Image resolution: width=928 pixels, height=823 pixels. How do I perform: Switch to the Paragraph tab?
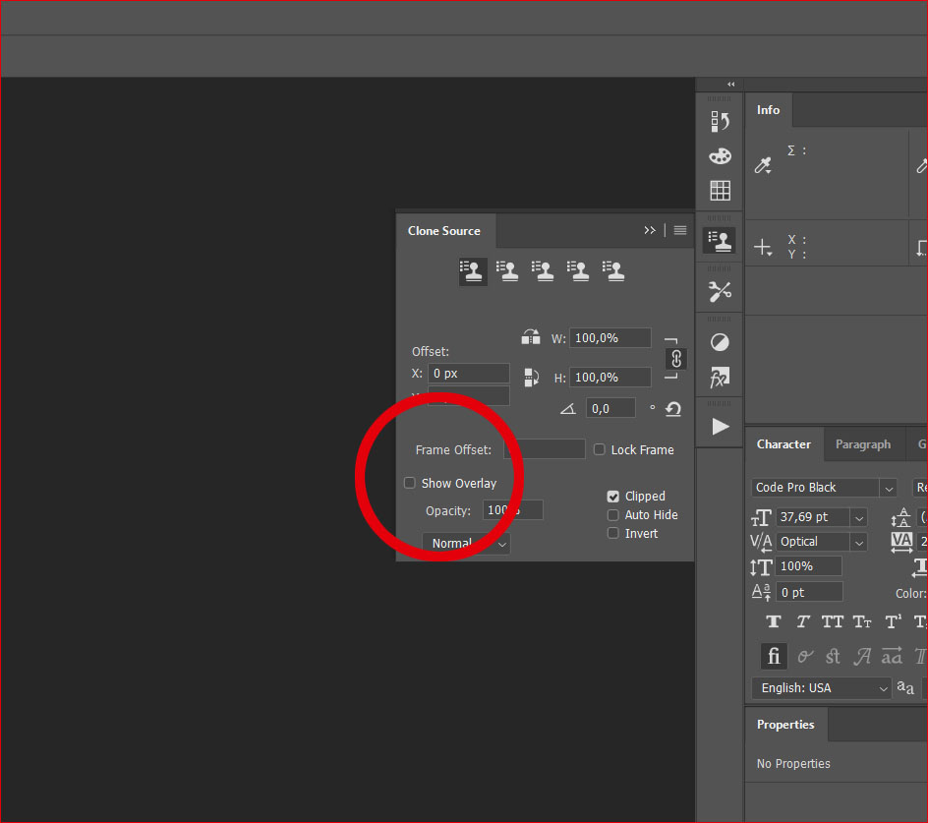click(x=863, y=444)
